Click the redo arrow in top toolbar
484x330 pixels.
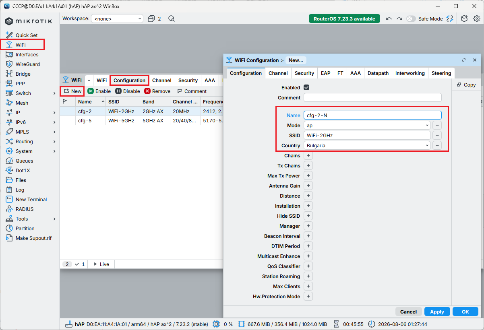[399, 19]
